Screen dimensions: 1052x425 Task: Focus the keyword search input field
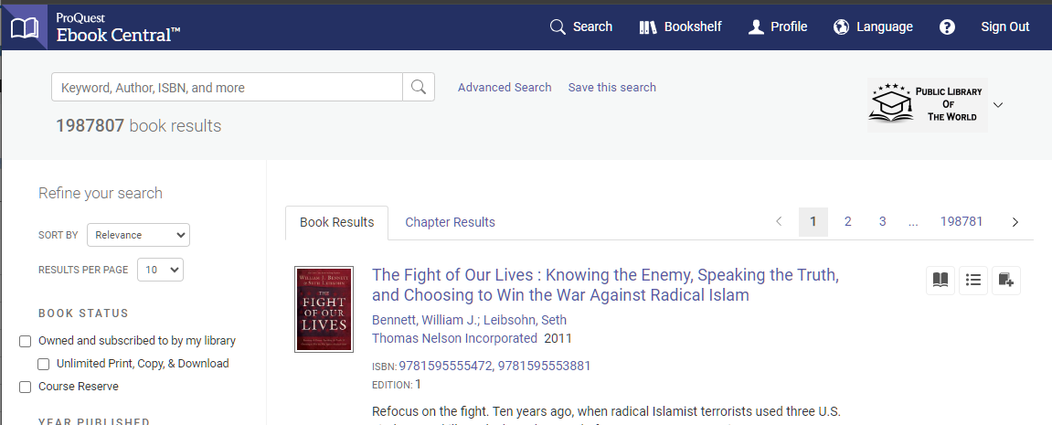tap(227, 87)
